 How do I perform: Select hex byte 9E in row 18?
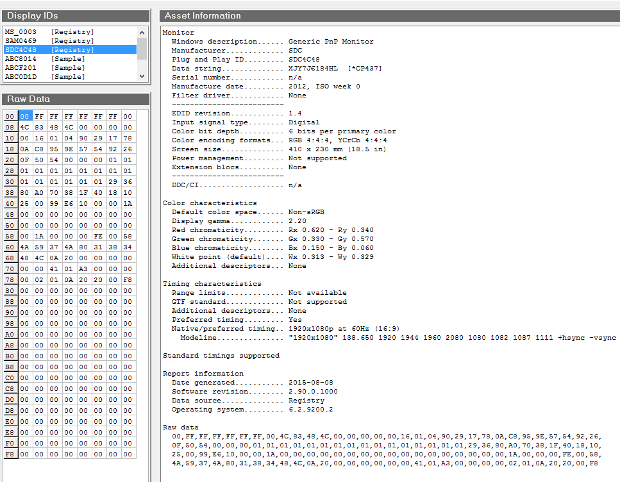(69, 149)
